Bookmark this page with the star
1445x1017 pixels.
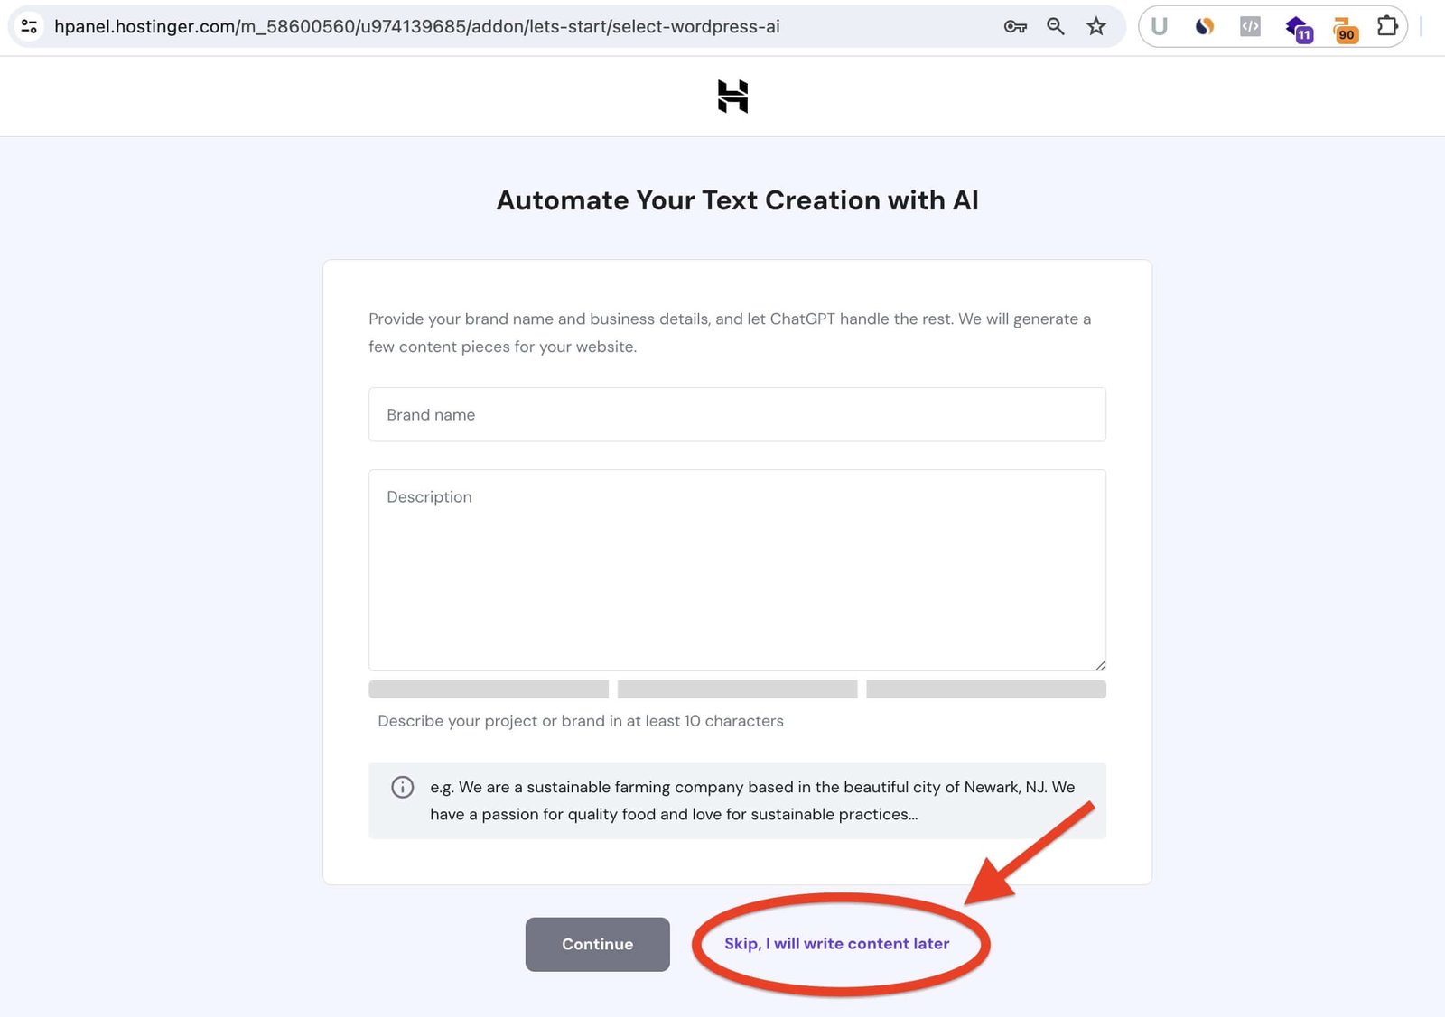tap(1095, 26)
